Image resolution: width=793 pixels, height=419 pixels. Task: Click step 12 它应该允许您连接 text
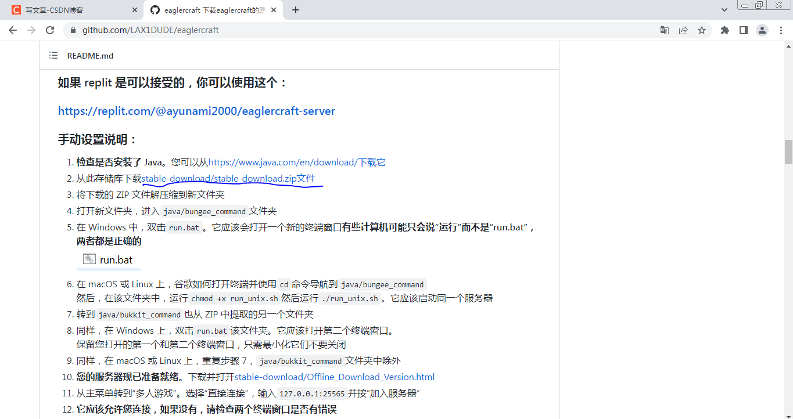pos(207,410)
